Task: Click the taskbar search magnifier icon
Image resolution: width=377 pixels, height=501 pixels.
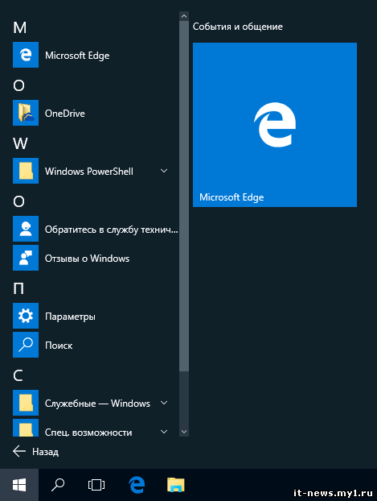Action: (58, 485)
